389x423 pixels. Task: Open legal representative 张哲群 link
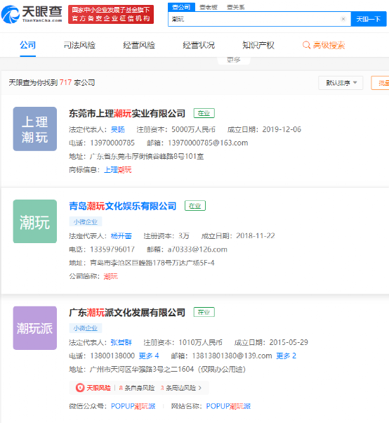(121, 342)
